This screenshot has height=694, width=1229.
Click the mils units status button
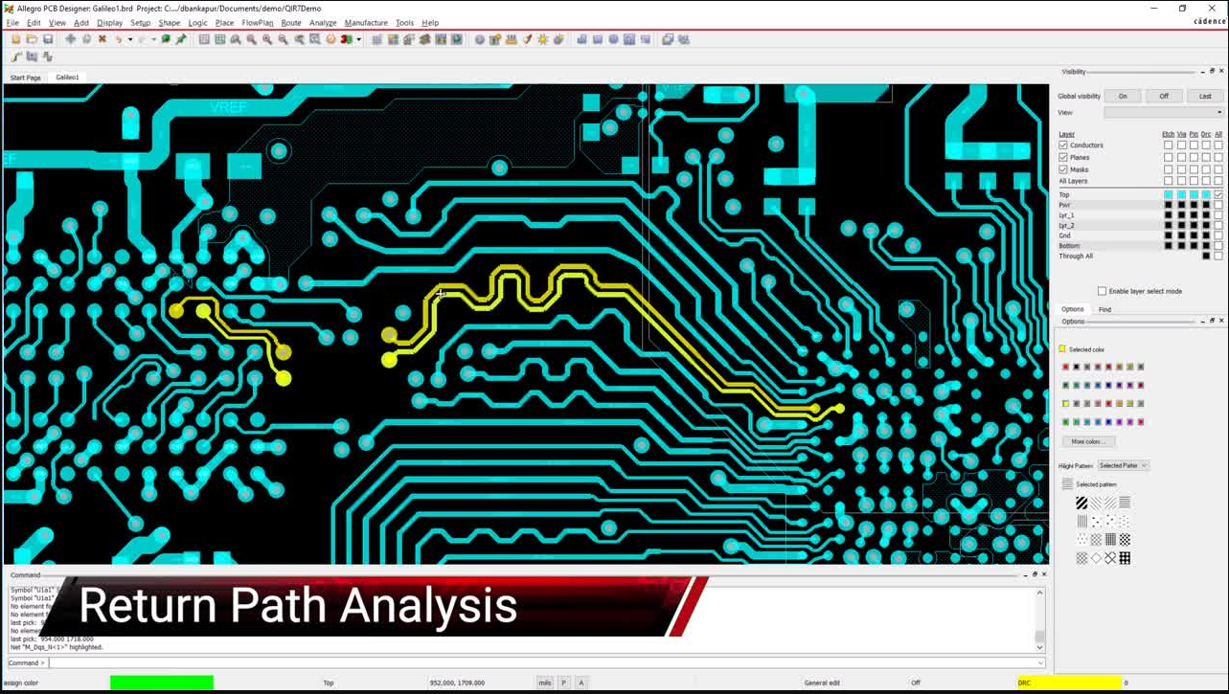point(544,683)
